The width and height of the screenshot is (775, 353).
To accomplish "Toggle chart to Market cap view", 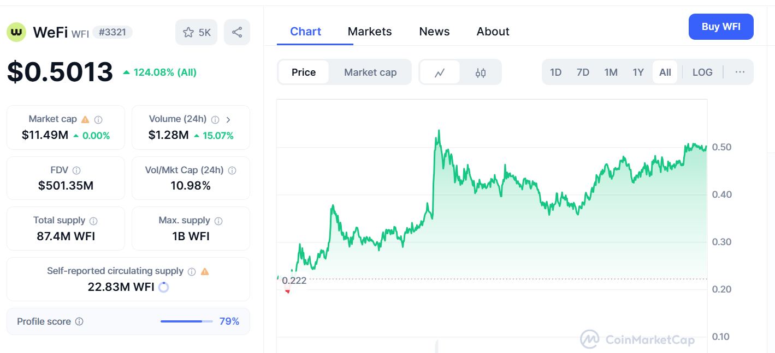I will pyautogui.click(x=370, y=72).
